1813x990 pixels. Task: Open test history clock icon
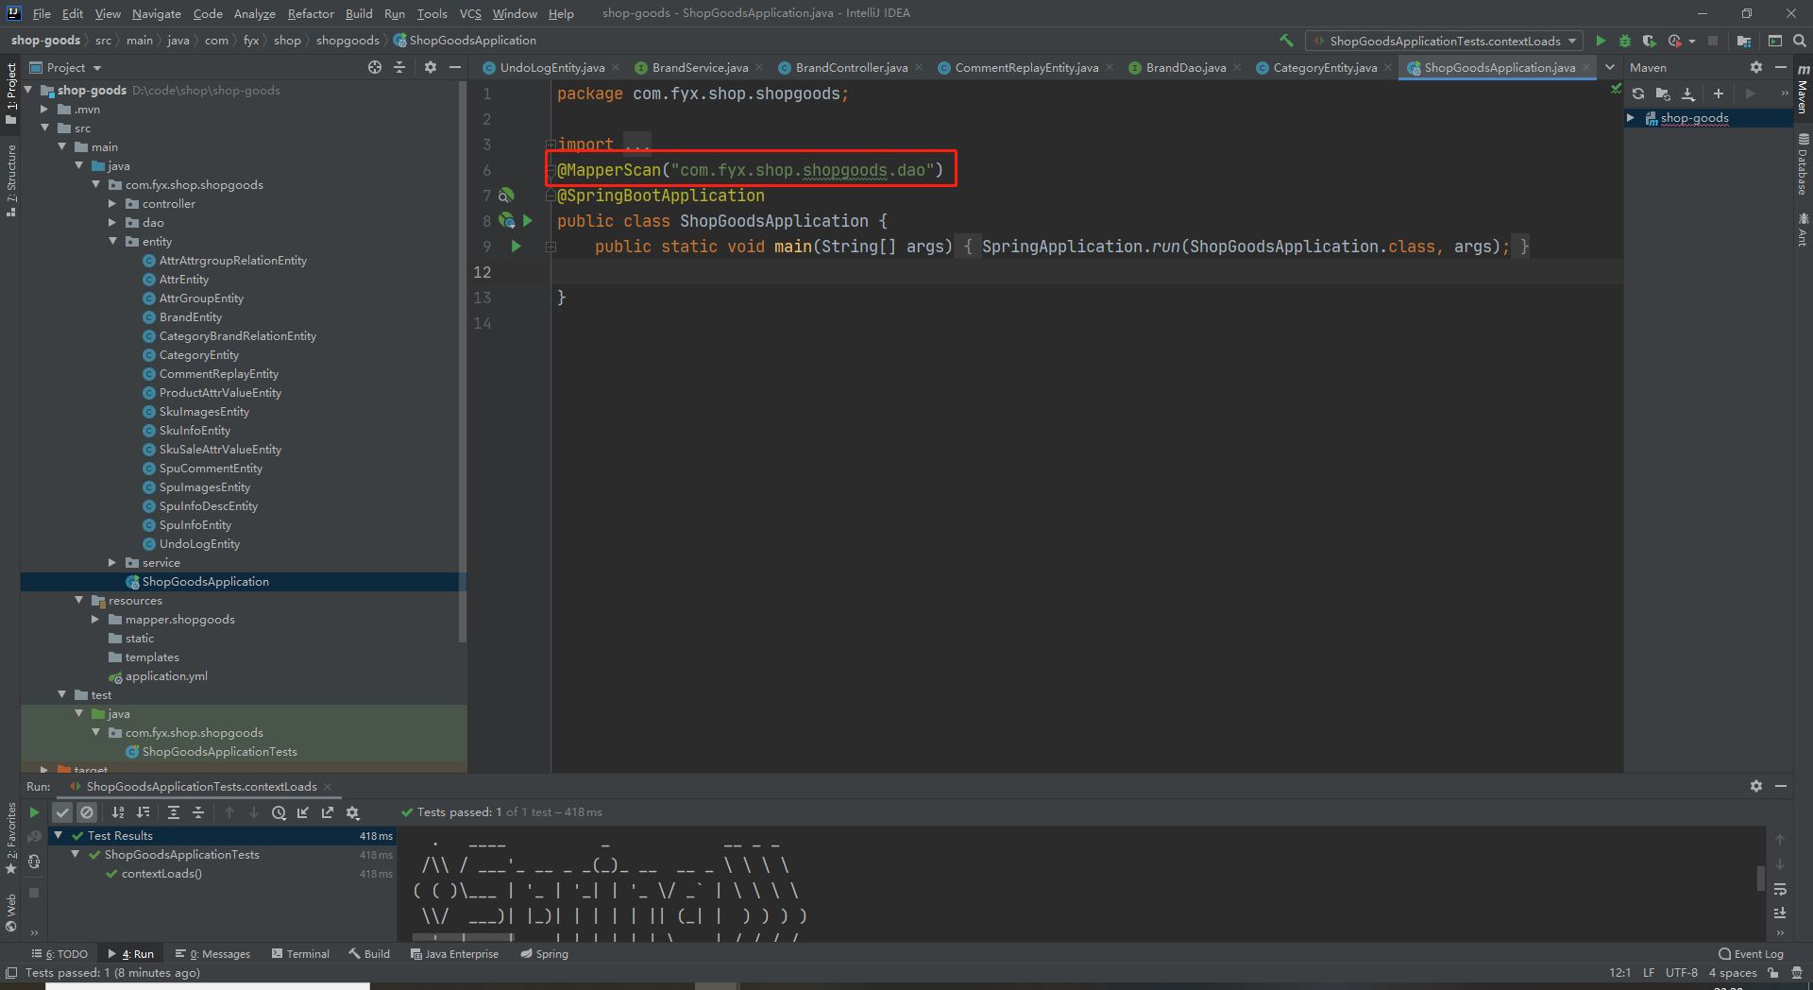[279, 812]
